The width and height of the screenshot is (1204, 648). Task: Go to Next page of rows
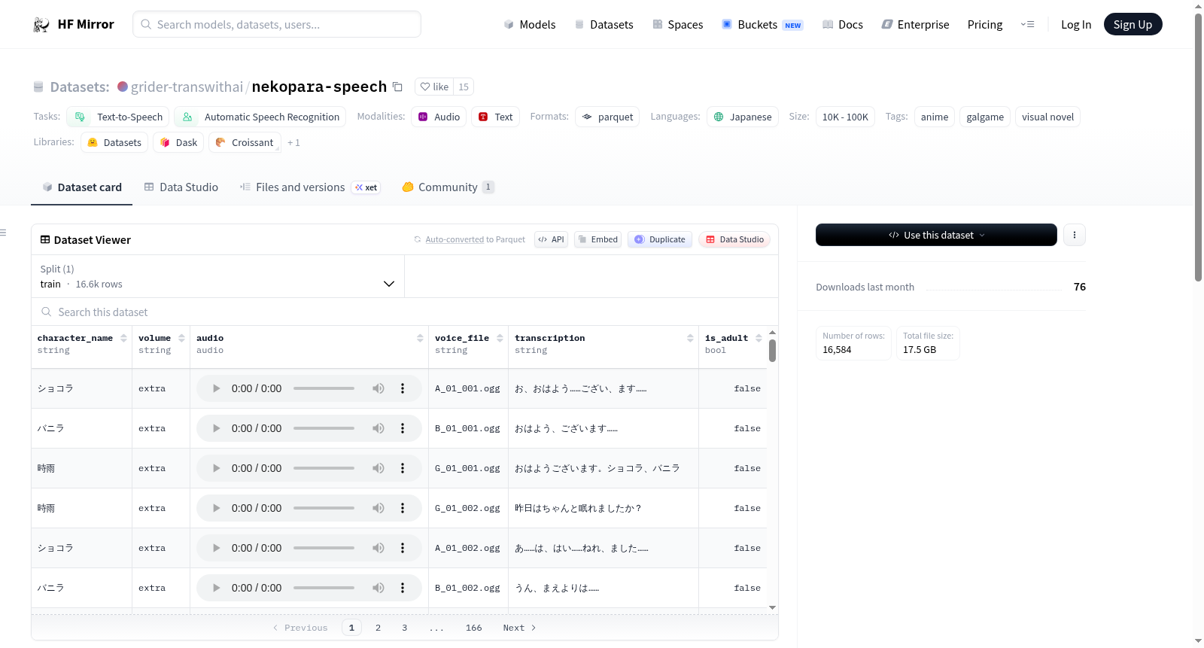[x=519, y=628]
